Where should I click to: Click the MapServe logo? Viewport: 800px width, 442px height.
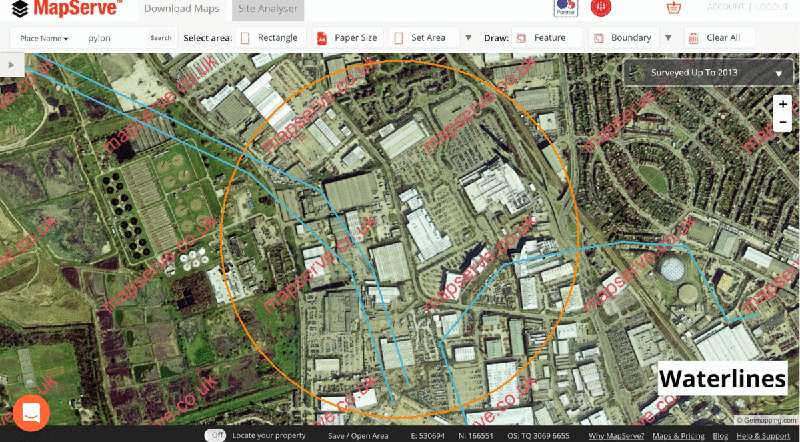pyautogui.click(x=63, y=9)
